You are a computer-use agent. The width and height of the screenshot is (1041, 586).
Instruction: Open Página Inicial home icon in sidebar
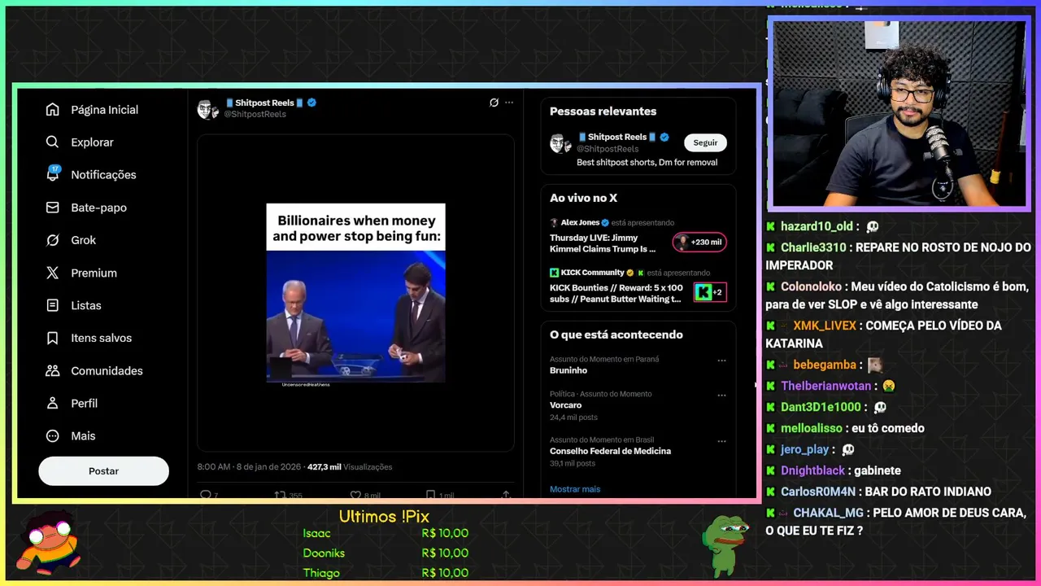[53, 109]
